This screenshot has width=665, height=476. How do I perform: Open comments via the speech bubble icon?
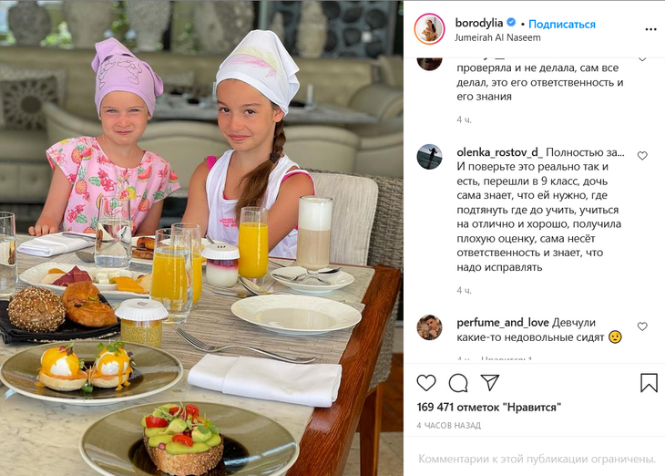[458, 383]
